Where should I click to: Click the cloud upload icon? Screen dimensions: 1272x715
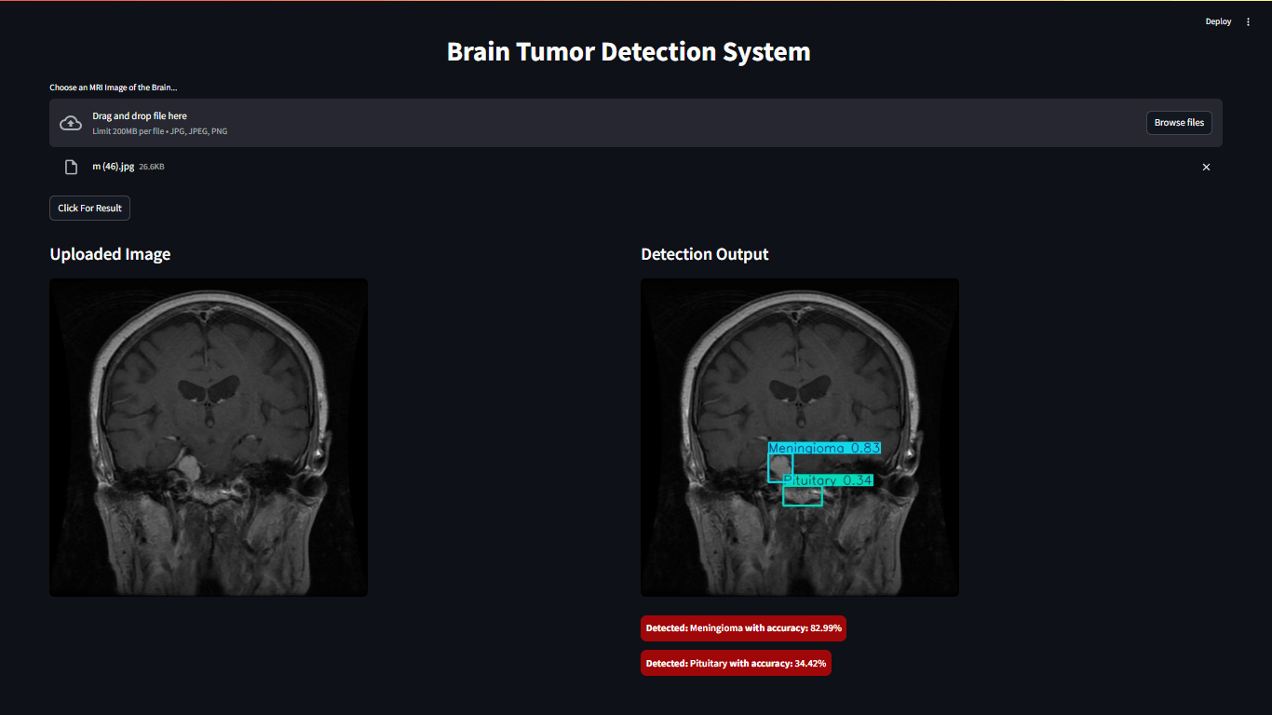[x=71, y=123]
